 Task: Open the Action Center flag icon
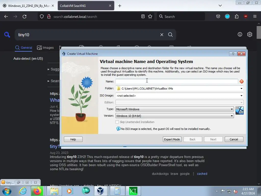(x=223, y=191)
